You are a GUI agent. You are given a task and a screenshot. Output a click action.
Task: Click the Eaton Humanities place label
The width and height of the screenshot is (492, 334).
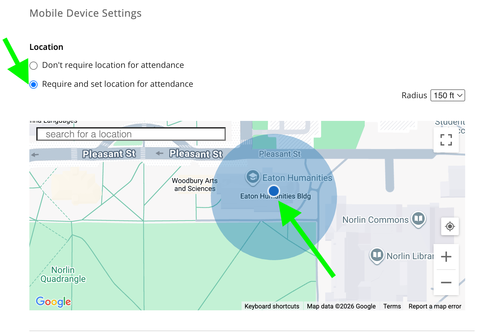(x=297, y=178)
